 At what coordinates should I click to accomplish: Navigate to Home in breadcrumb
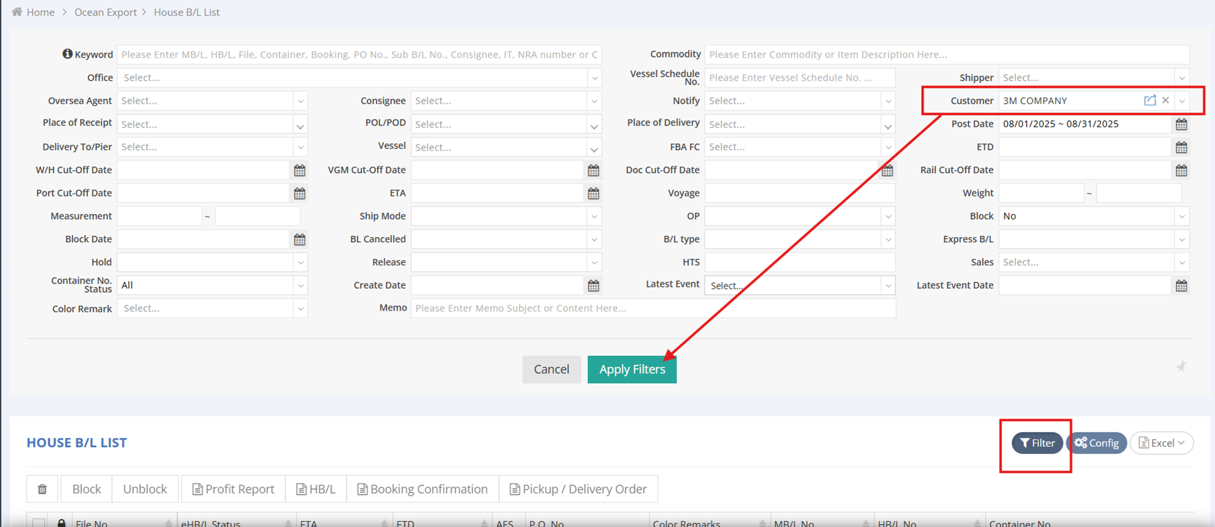pos(40,12)
